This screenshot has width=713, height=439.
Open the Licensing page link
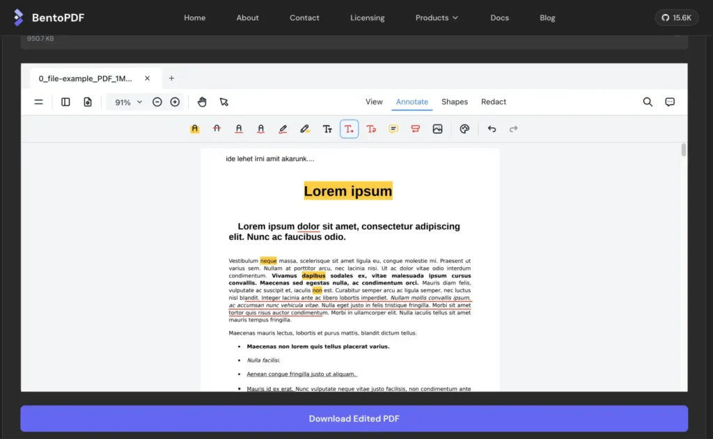tap(368, 17)
